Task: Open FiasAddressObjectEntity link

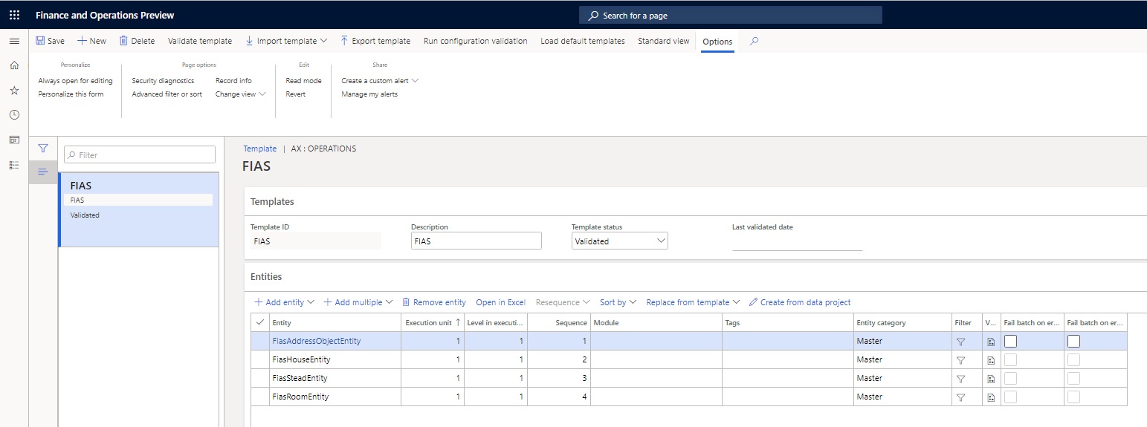Action: (x=317, y=341)
